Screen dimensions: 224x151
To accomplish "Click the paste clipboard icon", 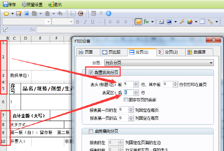I will coord(47,14).
